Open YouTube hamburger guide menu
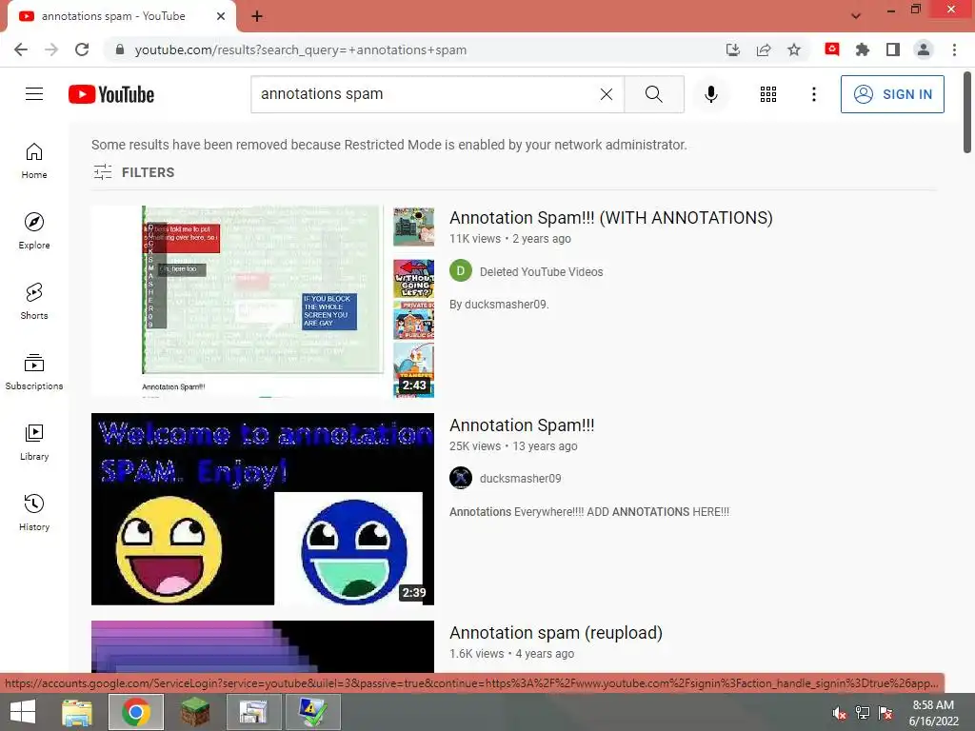The width and height of the screenshot is (975, 731). point(34,94)
